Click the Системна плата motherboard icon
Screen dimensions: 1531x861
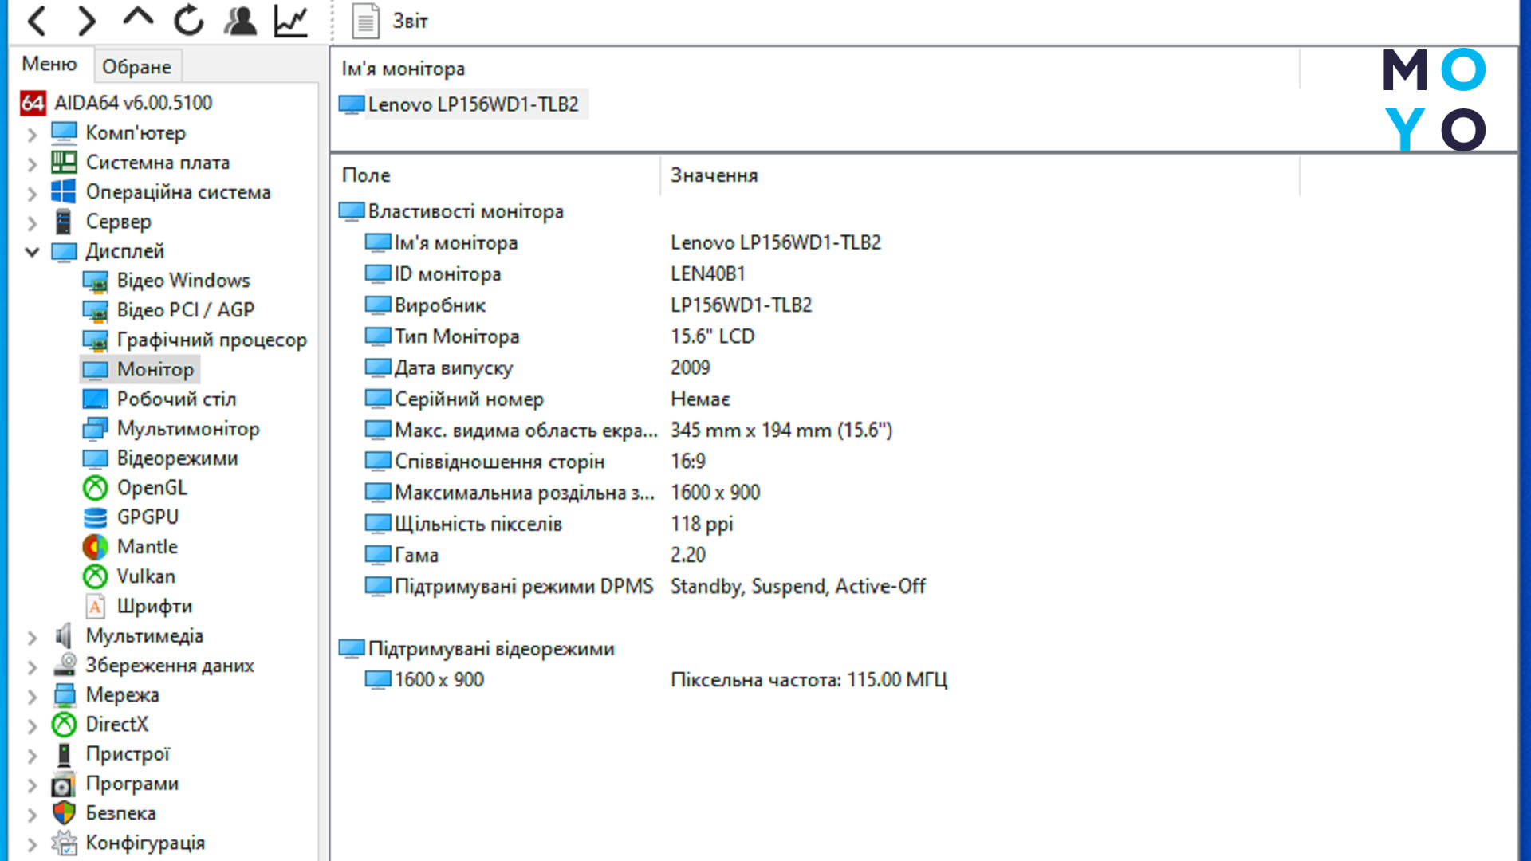(x=64, y=162)
